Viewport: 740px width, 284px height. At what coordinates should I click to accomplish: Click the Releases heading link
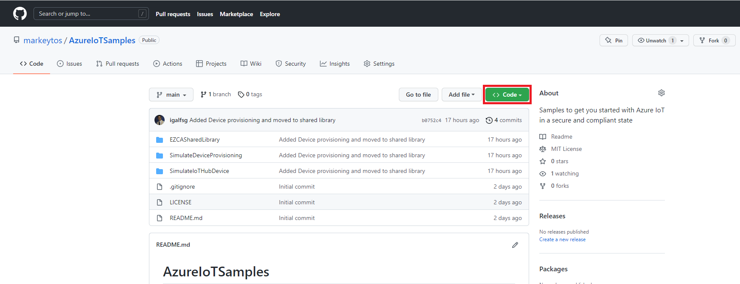pos(552,216)
